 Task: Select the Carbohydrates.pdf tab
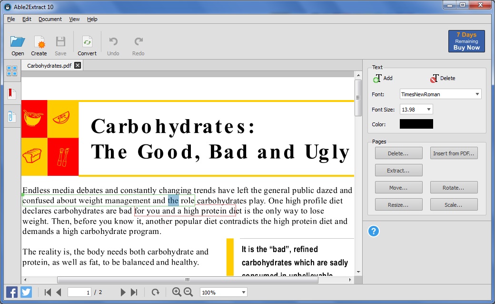[49, 65]
